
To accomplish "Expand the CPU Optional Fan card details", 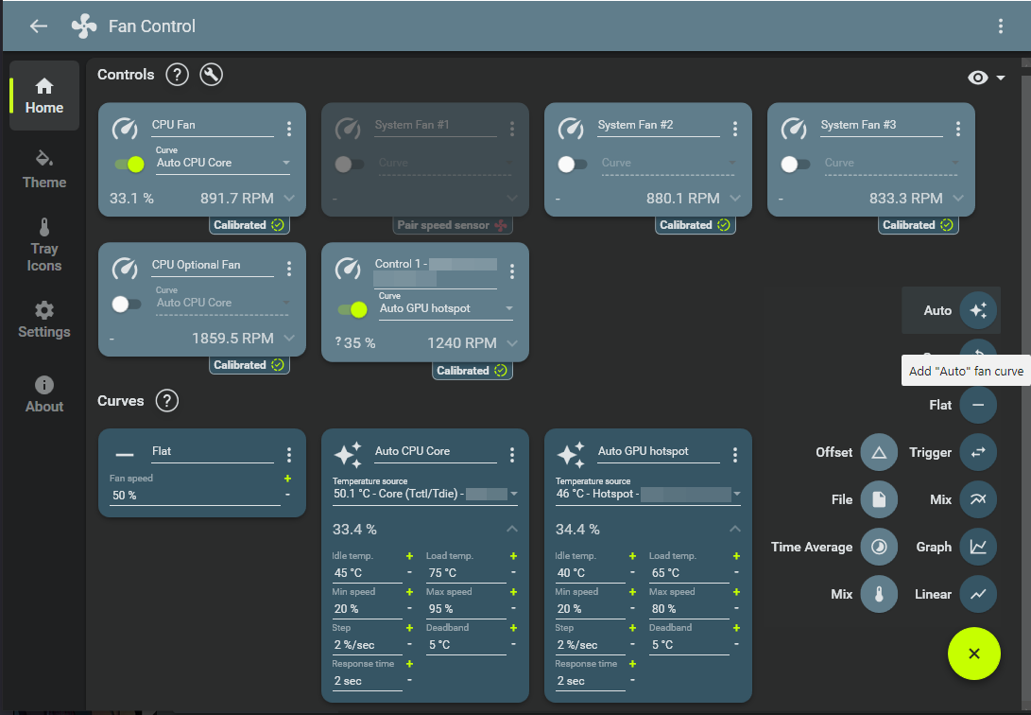I will coord(288,338).
